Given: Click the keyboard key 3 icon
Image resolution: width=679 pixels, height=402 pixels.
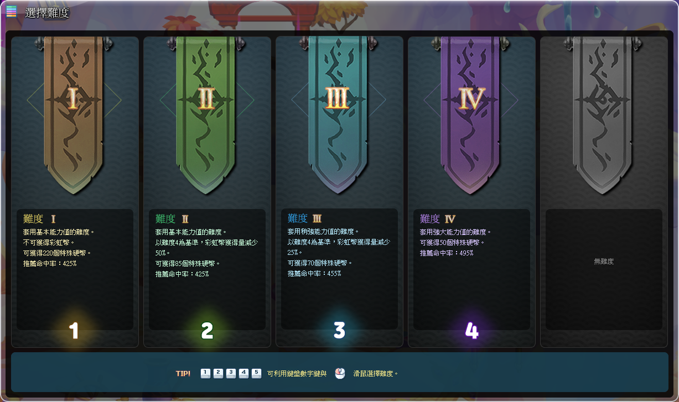Looking at the screenshot, I should pyautogui.click(x=231, y=373).
